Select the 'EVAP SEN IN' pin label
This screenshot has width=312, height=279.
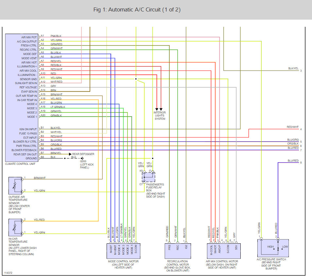(29, 92)
